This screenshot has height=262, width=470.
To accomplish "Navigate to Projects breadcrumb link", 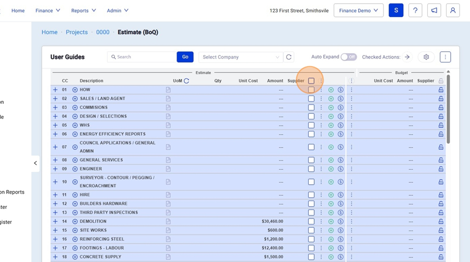I will coord(77,32).
